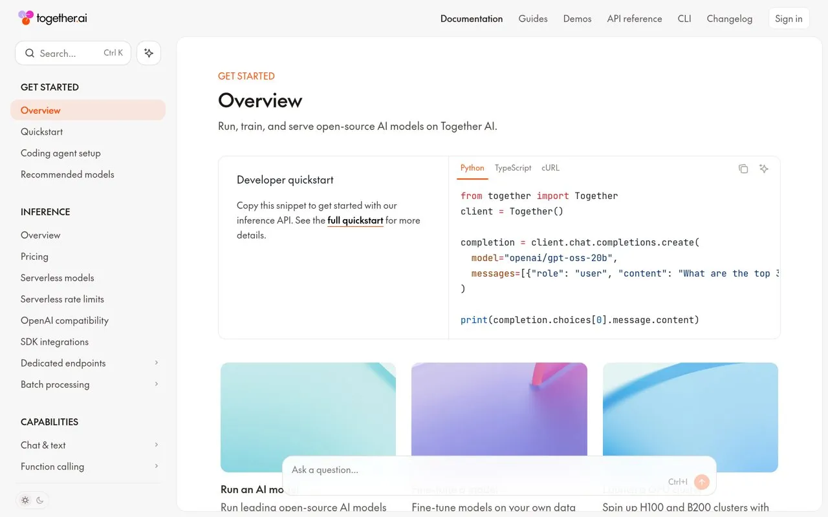828x517 pixels.
Task: Copy the code snippet with the copy icon
Action: [x=743, y=169]
